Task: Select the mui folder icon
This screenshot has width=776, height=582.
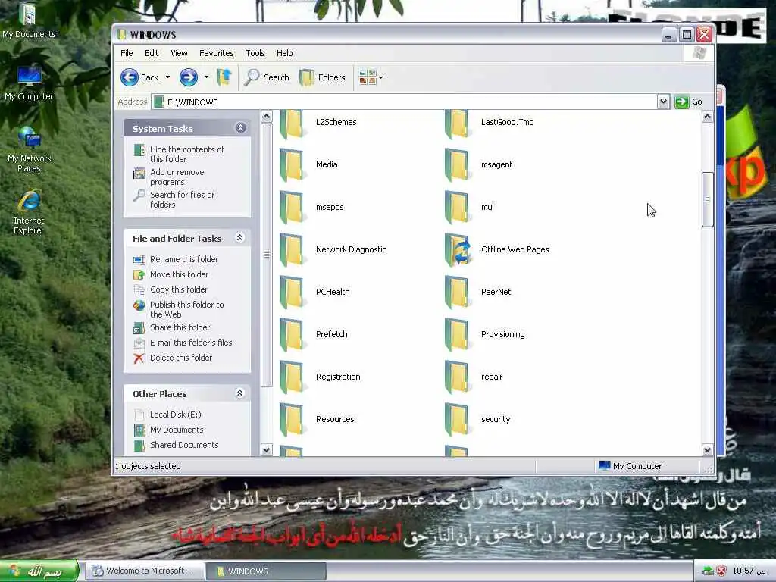Action: 456,208
